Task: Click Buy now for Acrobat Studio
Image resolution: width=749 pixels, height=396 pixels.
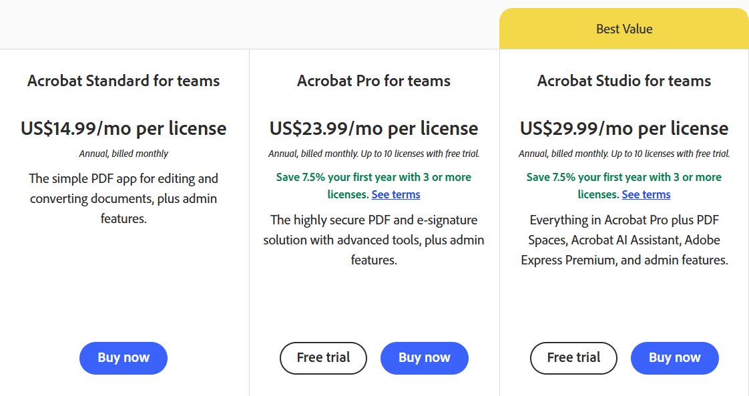Action: pos(674,358)
